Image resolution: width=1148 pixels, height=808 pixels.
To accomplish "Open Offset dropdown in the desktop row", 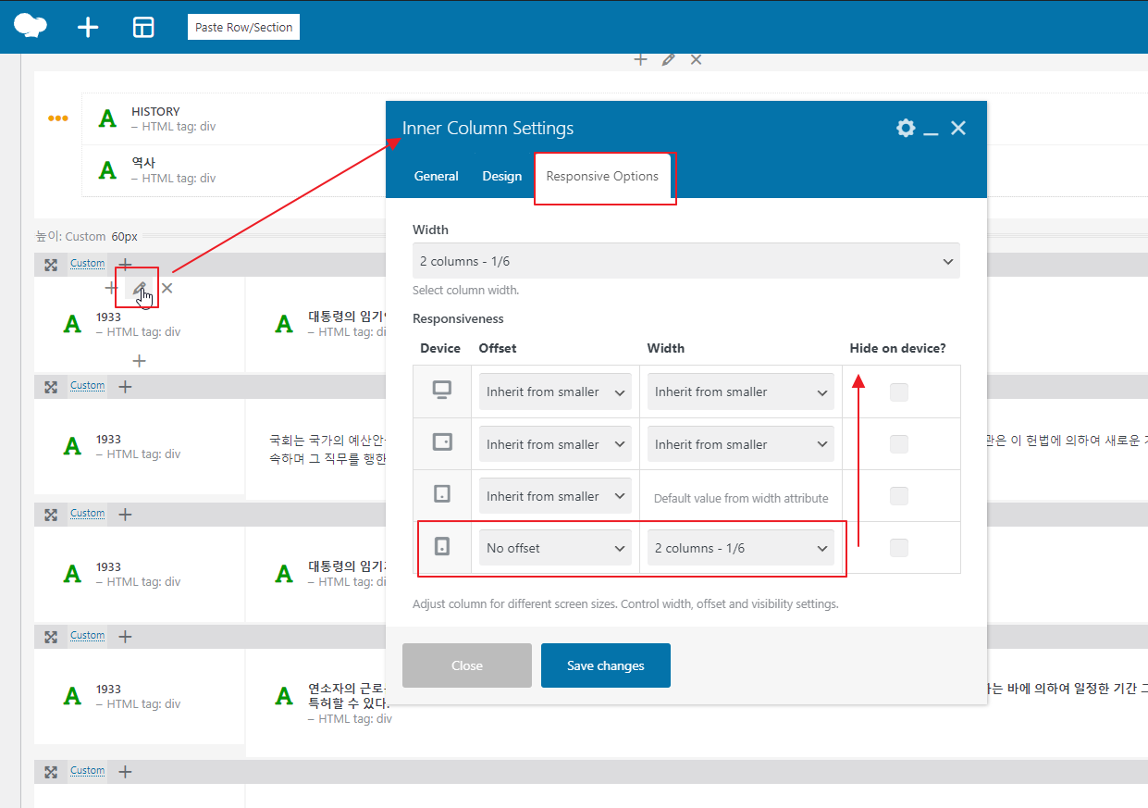I will coord(555,392).
